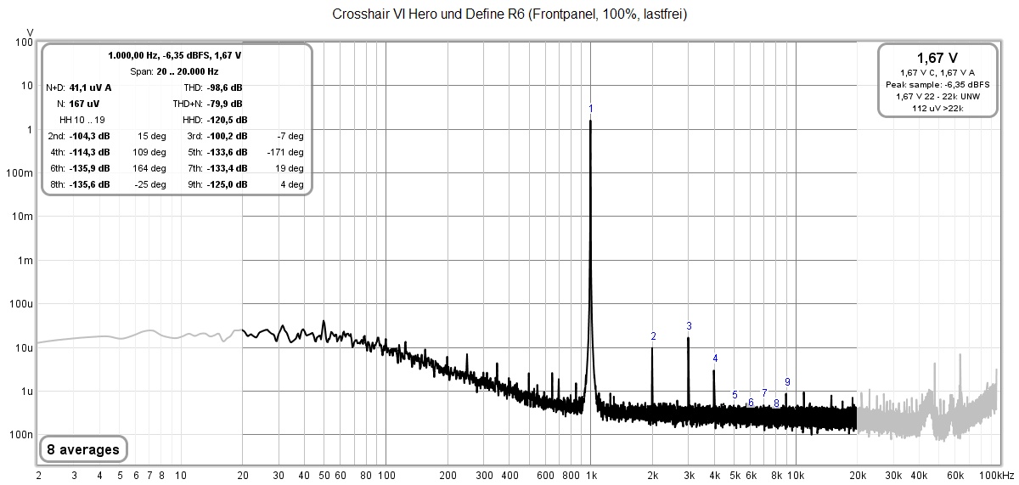Click blue harmonic marker '7' near 7 kHz
Screen dimensions: 1019x485
coord(764,393)
